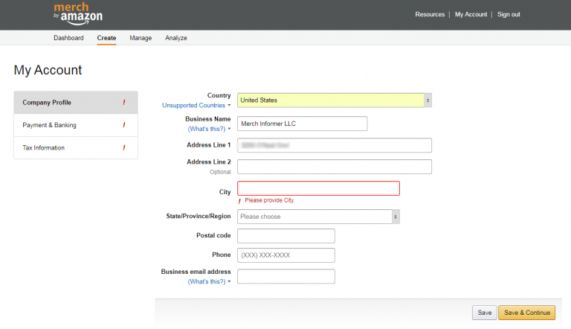Open the Dashboard tab
The width and height of the screenshot is (571, 329).
point(68,38)
